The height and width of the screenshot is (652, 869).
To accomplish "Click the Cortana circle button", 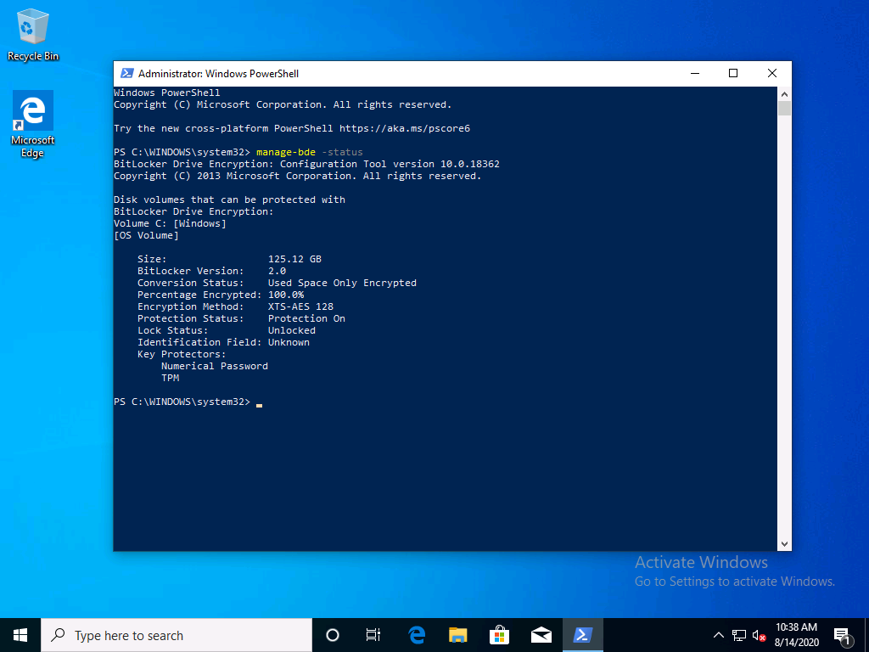I will click(333, 635).
